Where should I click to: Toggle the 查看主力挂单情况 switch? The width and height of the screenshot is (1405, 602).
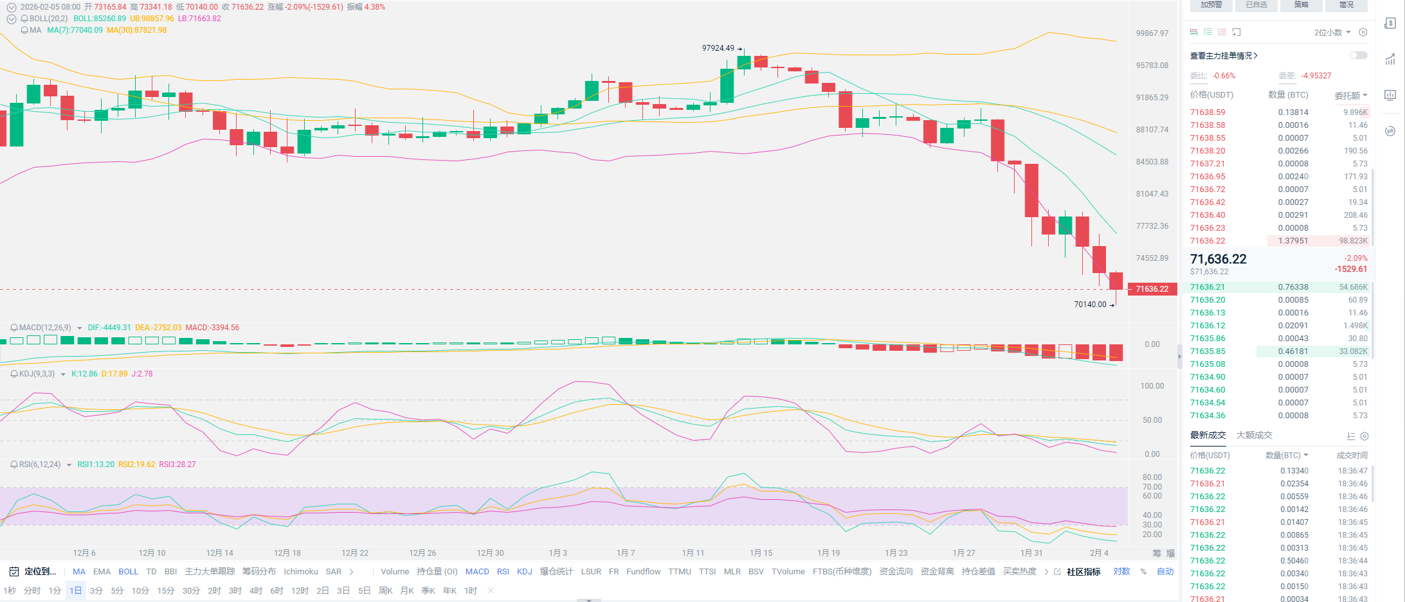tap(1358, 56)
